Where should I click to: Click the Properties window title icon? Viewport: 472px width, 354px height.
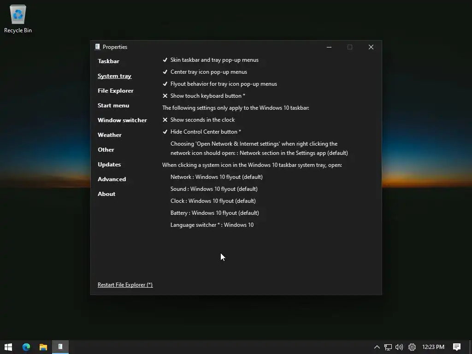(x=98, y=47)
